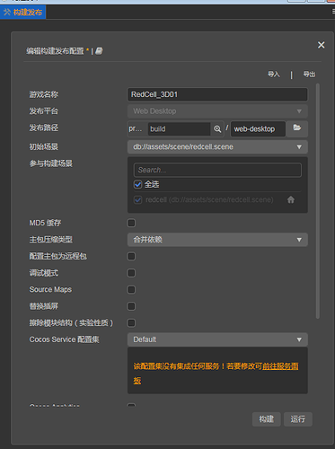The width and height of the screenshot is (335, 449).
Task: Edit the web-desktop output folder name field
Action: (258, 129)
